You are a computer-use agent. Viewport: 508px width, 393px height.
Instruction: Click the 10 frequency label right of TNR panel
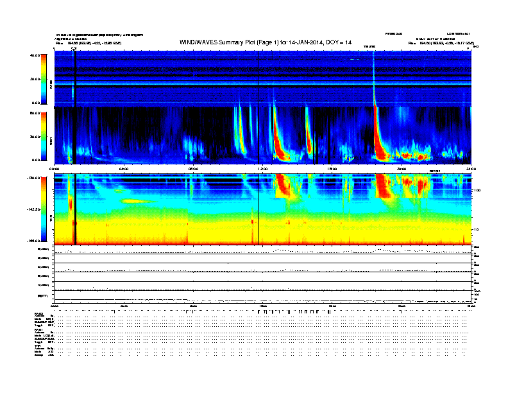(x=477, y=230)
